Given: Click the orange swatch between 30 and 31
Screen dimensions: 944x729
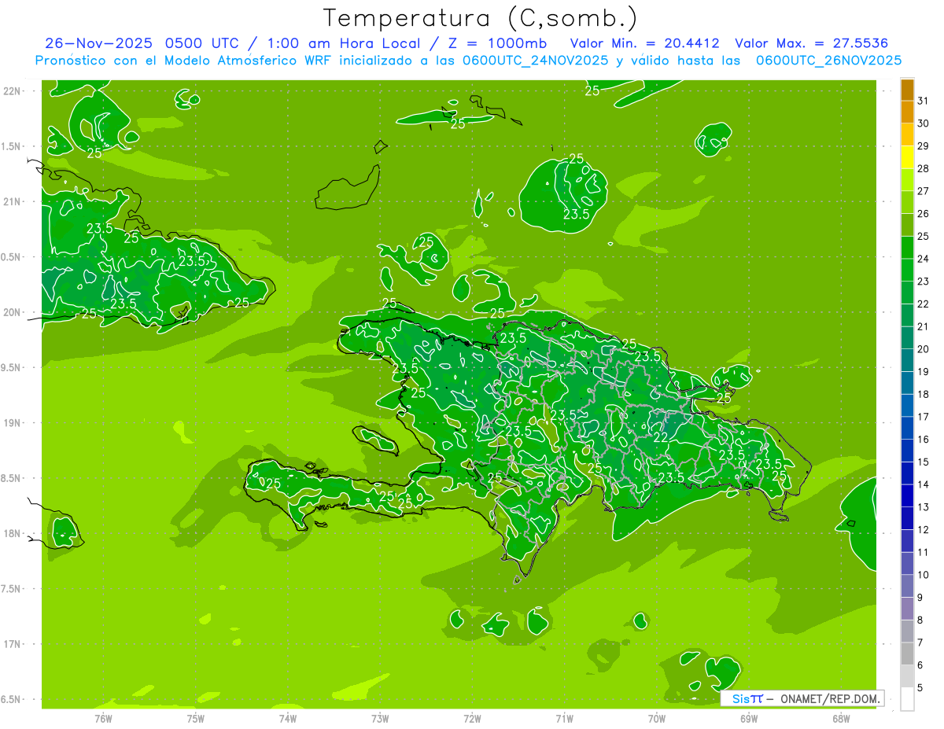Looking at the screenshot, I should click(907, 112).
